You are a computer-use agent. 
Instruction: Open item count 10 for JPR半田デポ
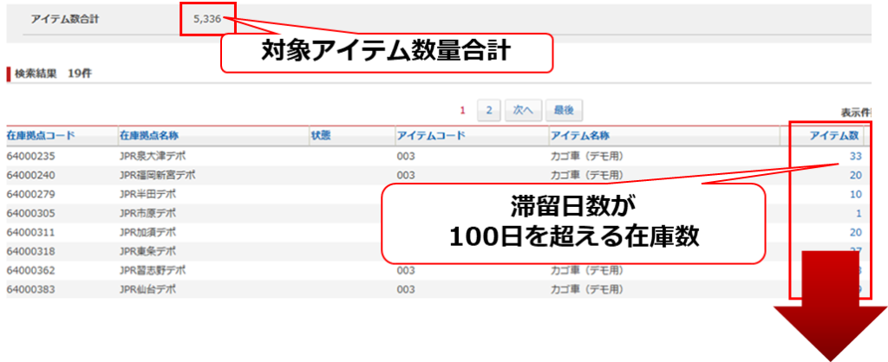855,194
